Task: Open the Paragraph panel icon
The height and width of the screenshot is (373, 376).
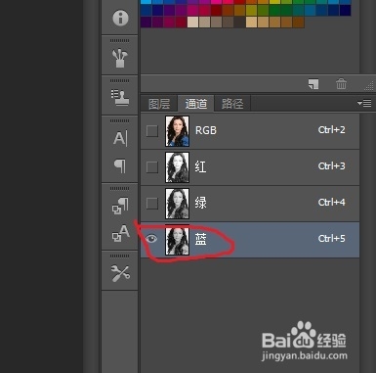Action: click(120, 165)
